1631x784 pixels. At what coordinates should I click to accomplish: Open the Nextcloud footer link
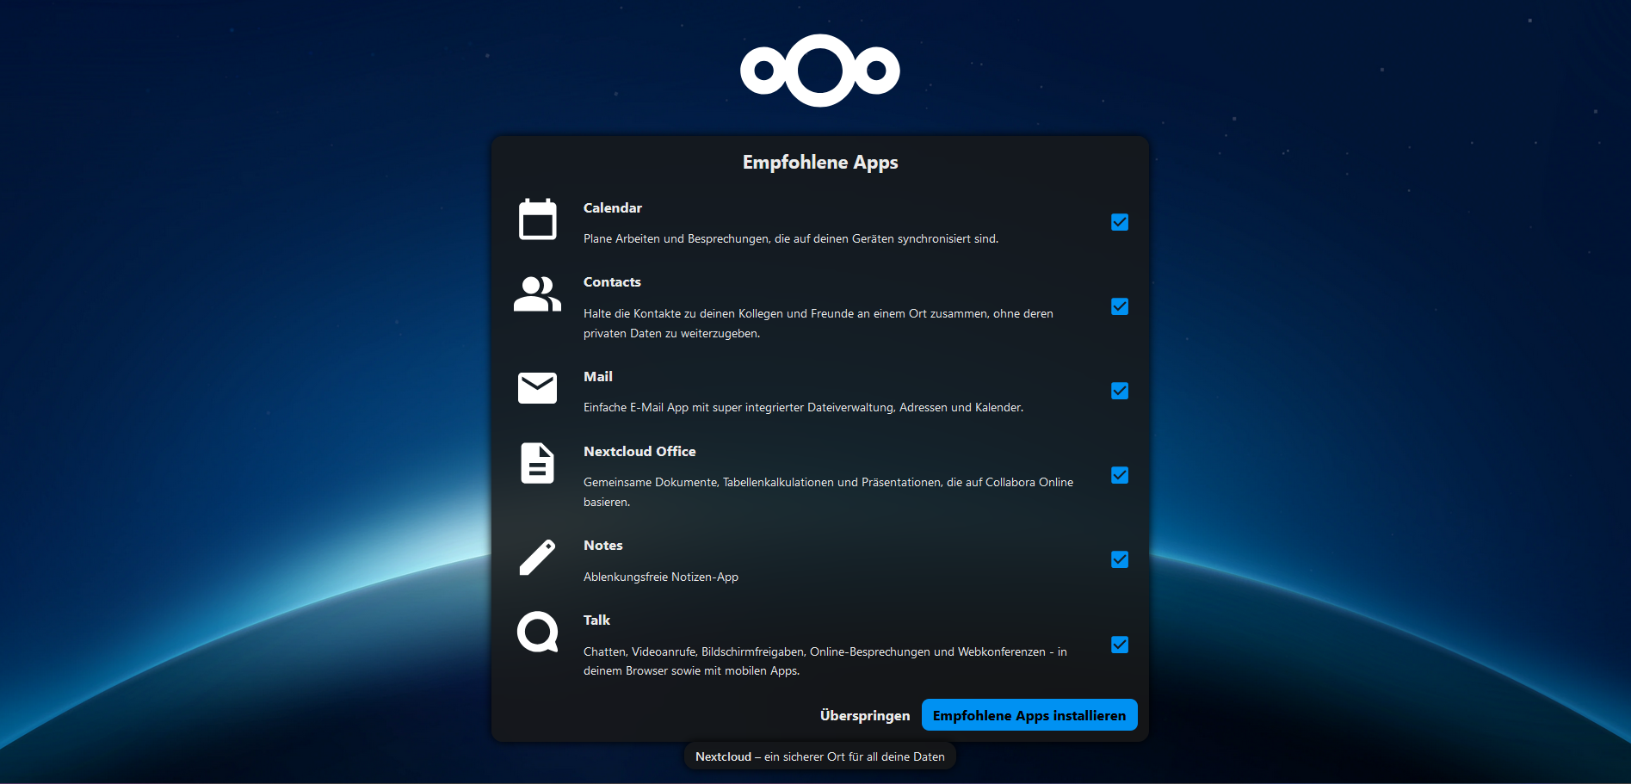point(723,756)
